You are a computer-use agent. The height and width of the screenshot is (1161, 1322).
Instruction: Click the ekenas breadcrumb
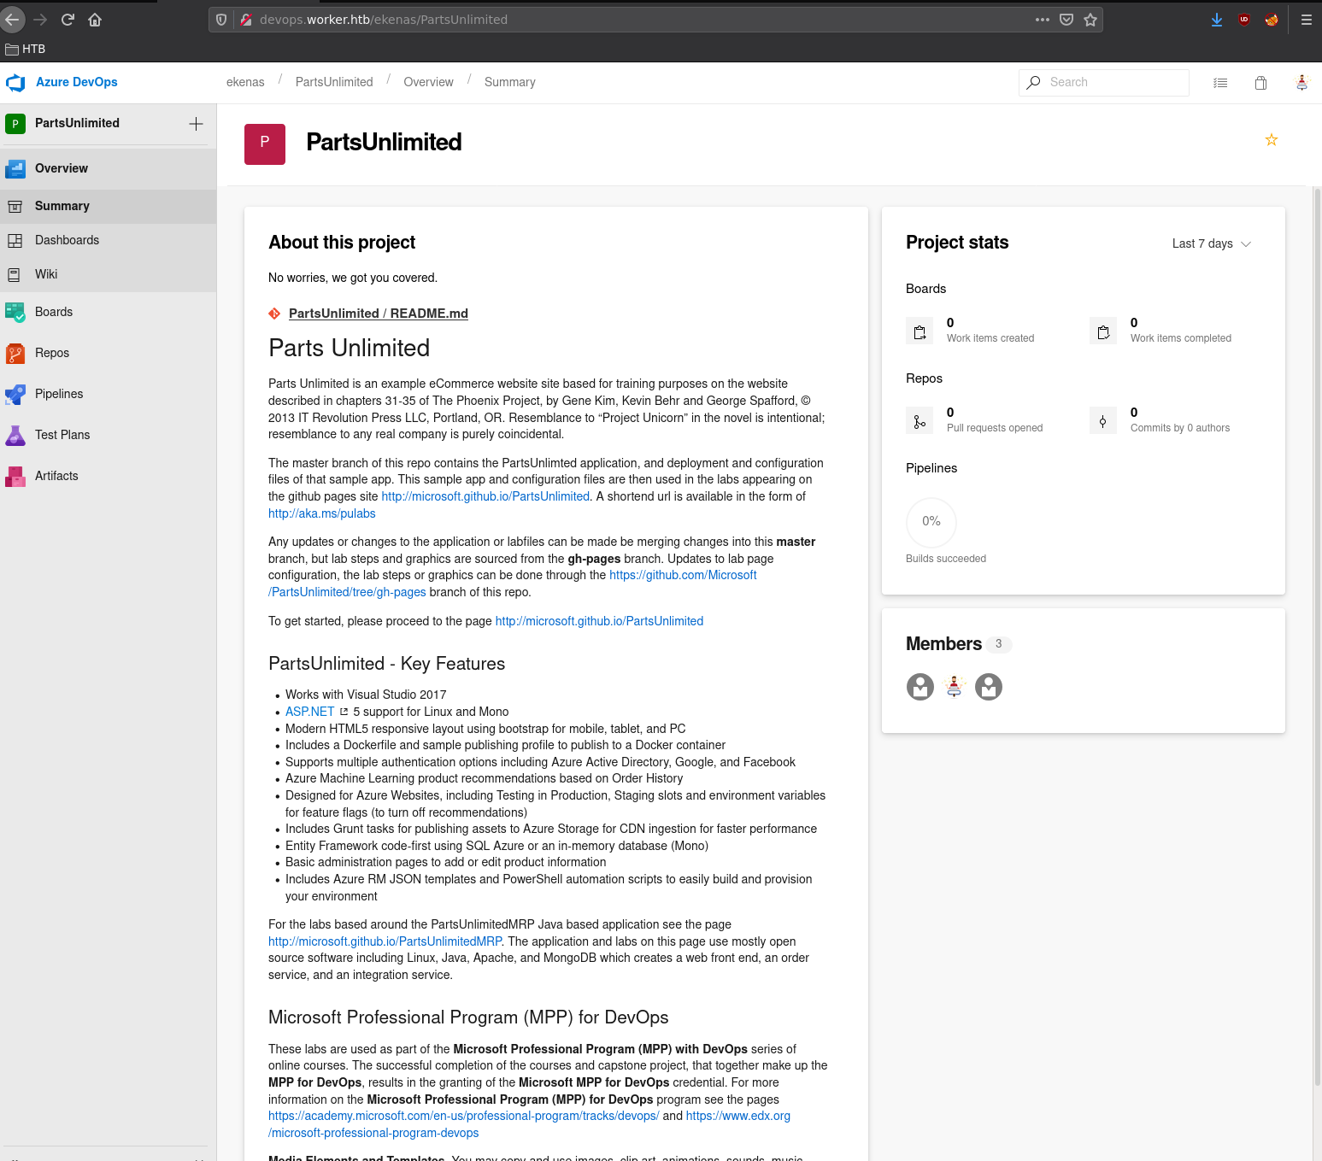pyautogui.click(x=245, y=82)
